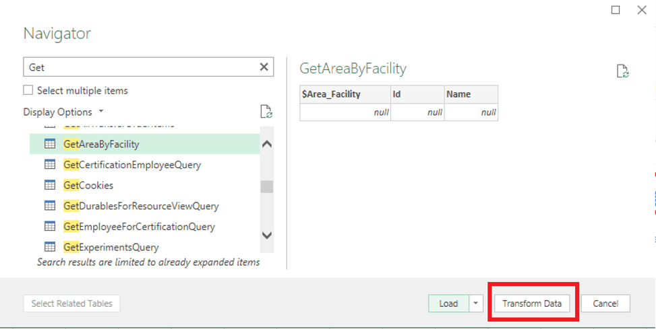This screenshot has height=329, width=656.
Task: Open the Display Options dropdown
Action: click(63, 112)
